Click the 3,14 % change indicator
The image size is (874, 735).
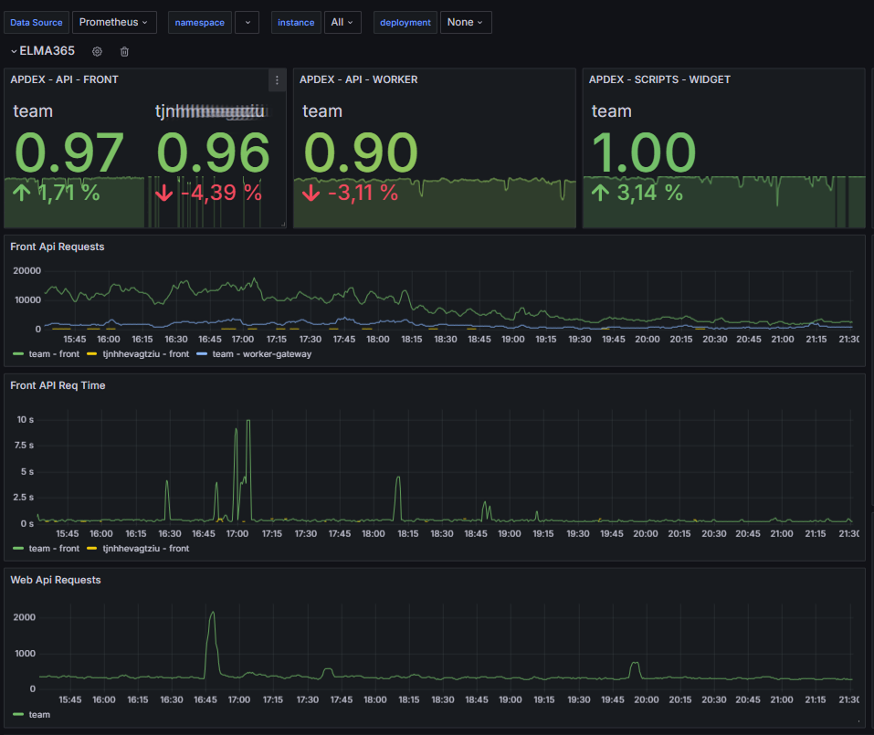coord(637,193)
